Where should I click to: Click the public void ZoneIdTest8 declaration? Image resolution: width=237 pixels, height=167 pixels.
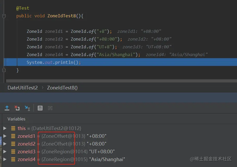50,16
